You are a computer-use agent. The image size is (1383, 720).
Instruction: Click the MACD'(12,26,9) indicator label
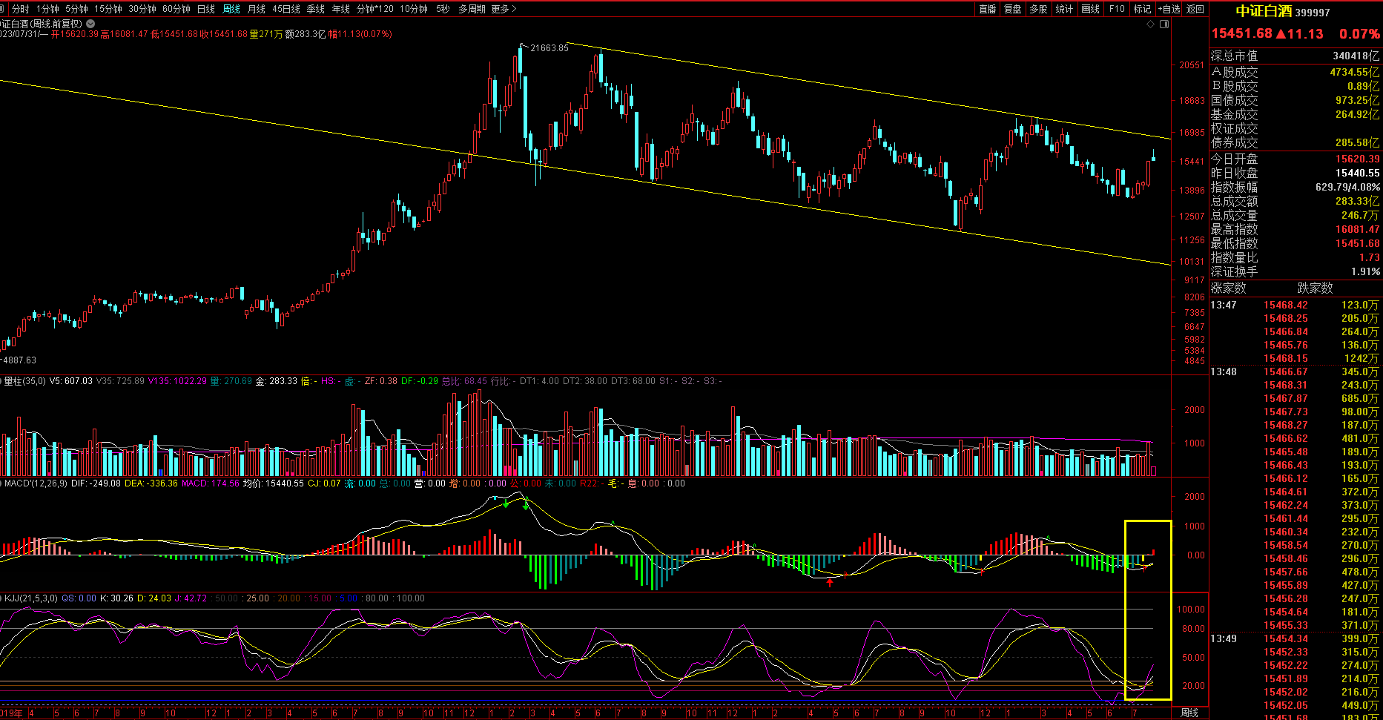click(x=36, y=483)
